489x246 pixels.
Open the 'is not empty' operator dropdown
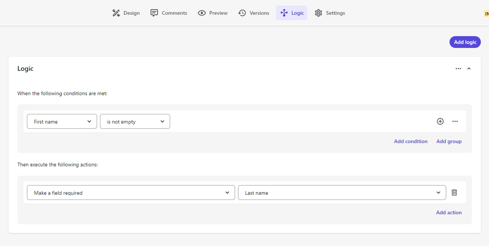pos(135,121)
